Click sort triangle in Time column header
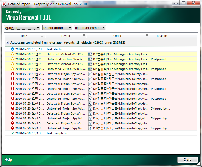 (x=42, y=36)
